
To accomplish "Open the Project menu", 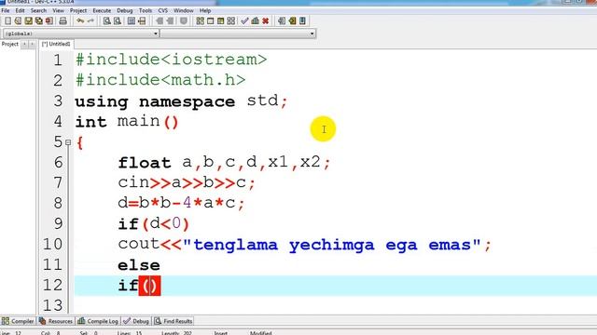I will (78, 10).
